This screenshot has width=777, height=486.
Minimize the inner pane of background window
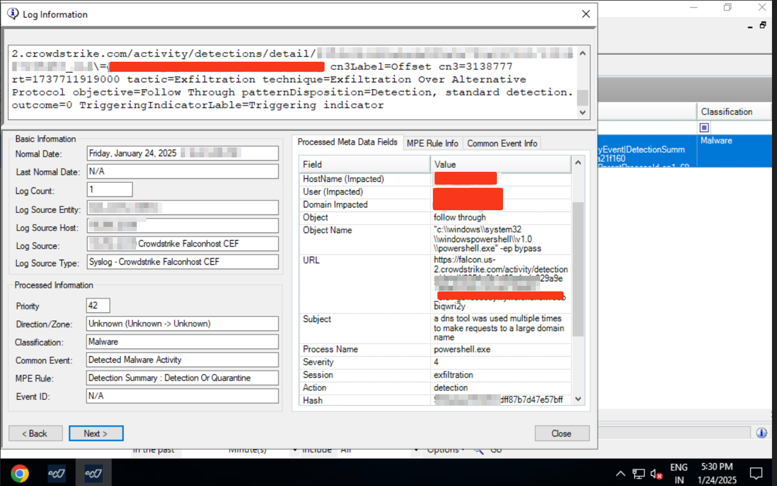pyautogui.click(x=750, y=26)
